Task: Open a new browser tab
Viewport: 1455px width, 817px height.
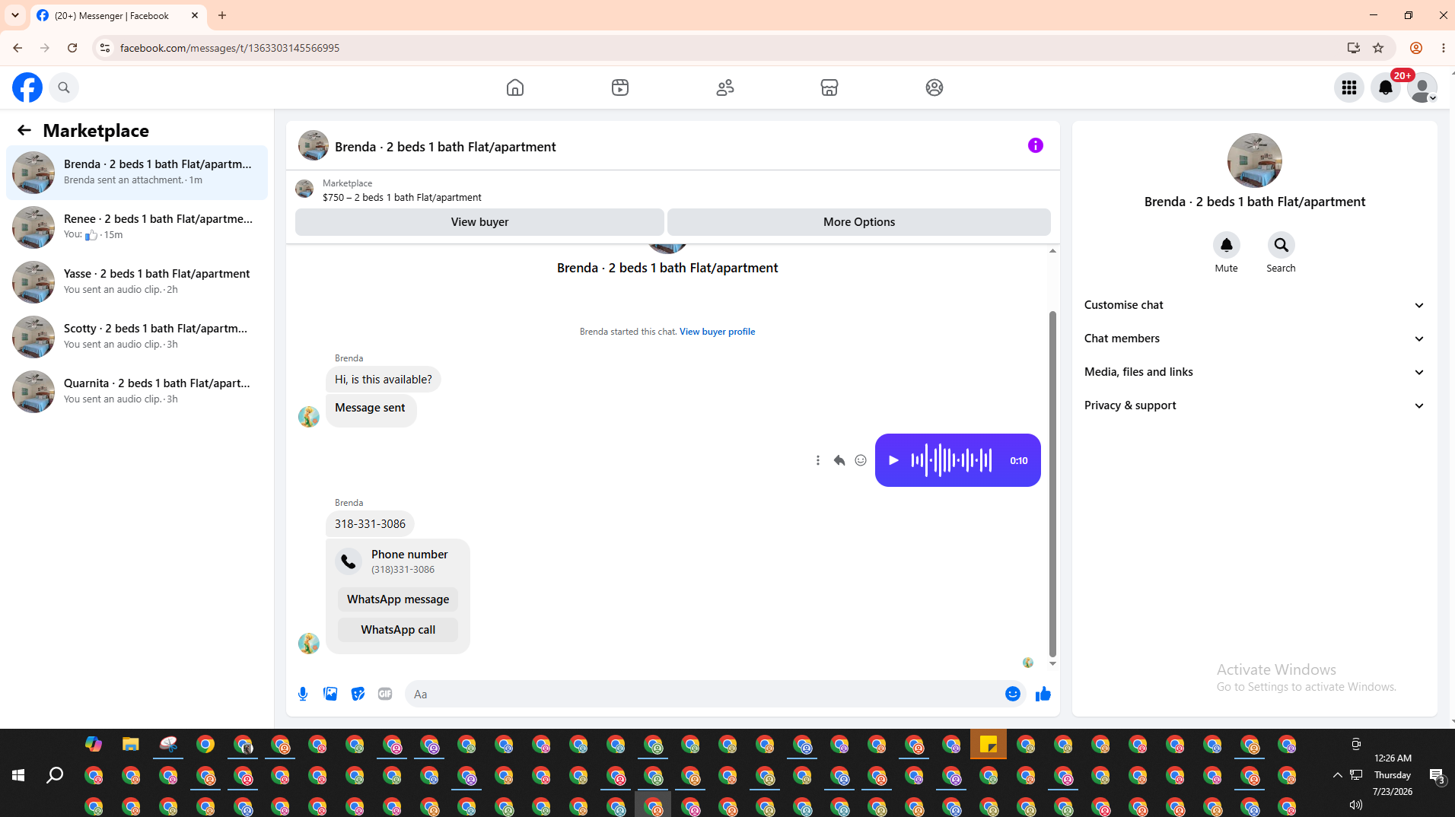Action: 222,15
